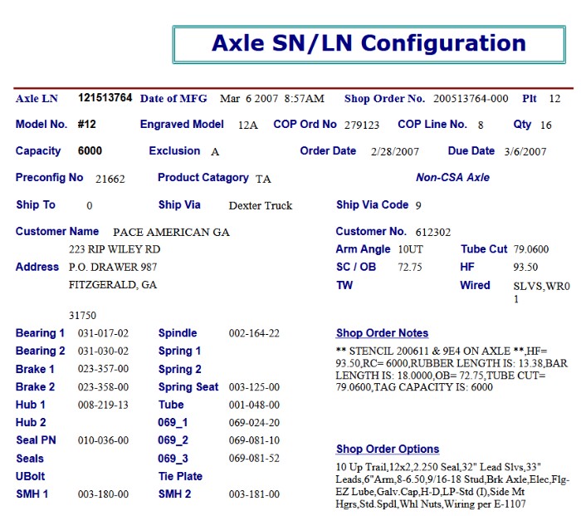Click the Axle LN value 121513764
Image resolution: width=581 pixels, height=516 pixels.
pos(105,98)
